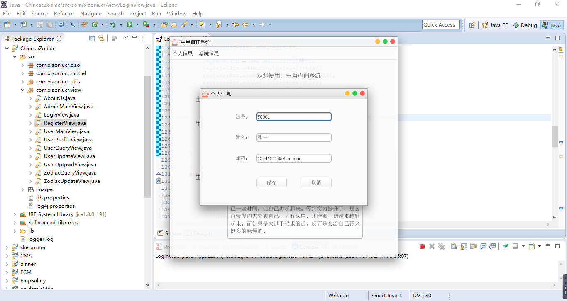Click Remove All Terminated Launches icon
567x301 pixels.
click(441, 246)
